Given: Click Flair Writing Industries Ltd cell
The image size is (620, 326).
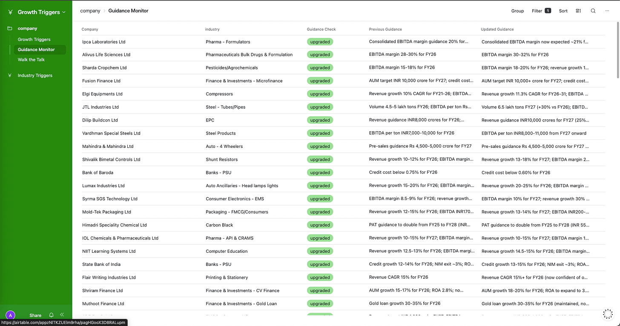Looking at the screenshot, I should [109, 277].
